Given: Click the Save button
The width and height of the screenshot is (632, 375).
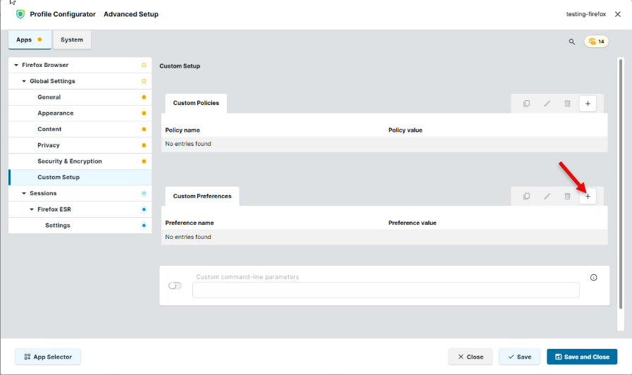Looking at the screenshot, I should click(x=519, y=357).
